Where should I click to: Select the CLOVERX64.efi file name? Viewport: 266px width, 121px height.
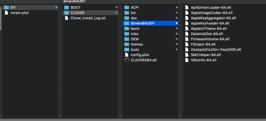tap(144, 60)
